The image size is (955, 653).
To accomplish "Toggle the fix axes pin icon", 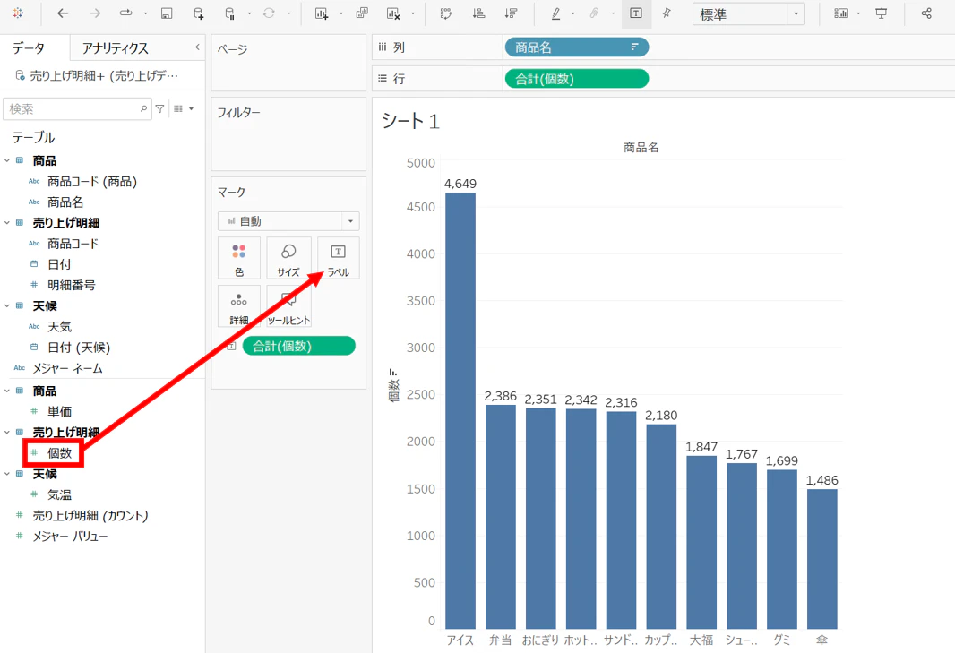I will click(667, 13).
